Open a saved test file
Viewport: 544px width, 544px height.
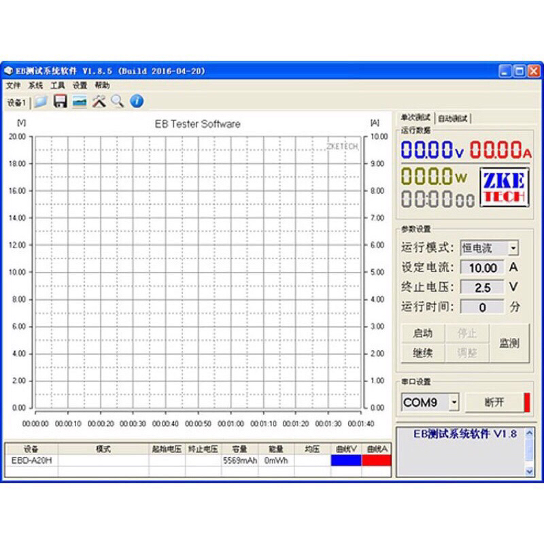coord(41,101)
